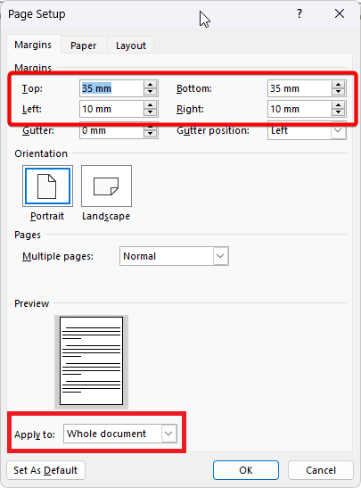This screenshot has height=488, width=361.
Task: Click the Help question mark icon
Action: coord(299,13)
